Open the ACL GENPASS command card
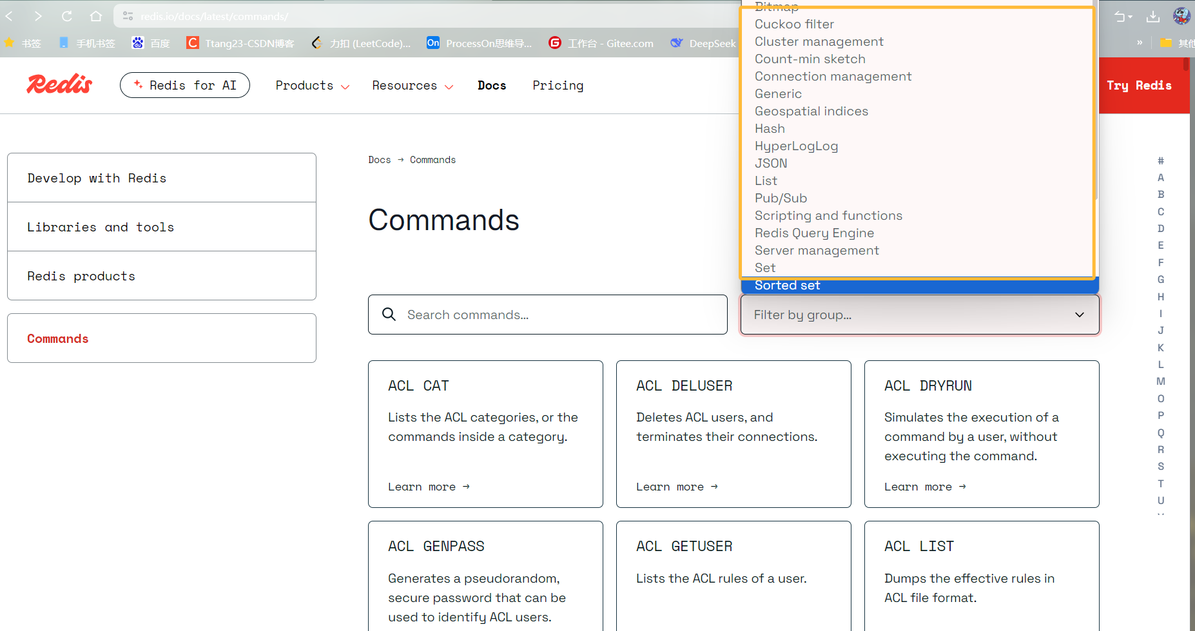The image size is (1195, 631). (485, 576)
